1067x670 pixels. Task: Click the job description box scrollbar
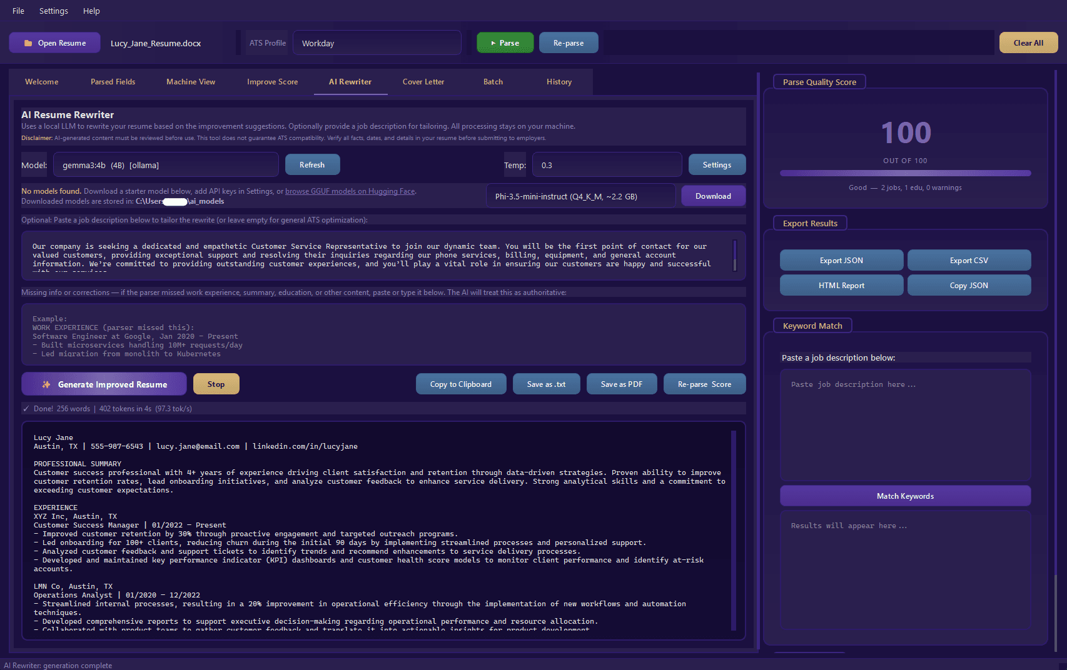point(735,255)
